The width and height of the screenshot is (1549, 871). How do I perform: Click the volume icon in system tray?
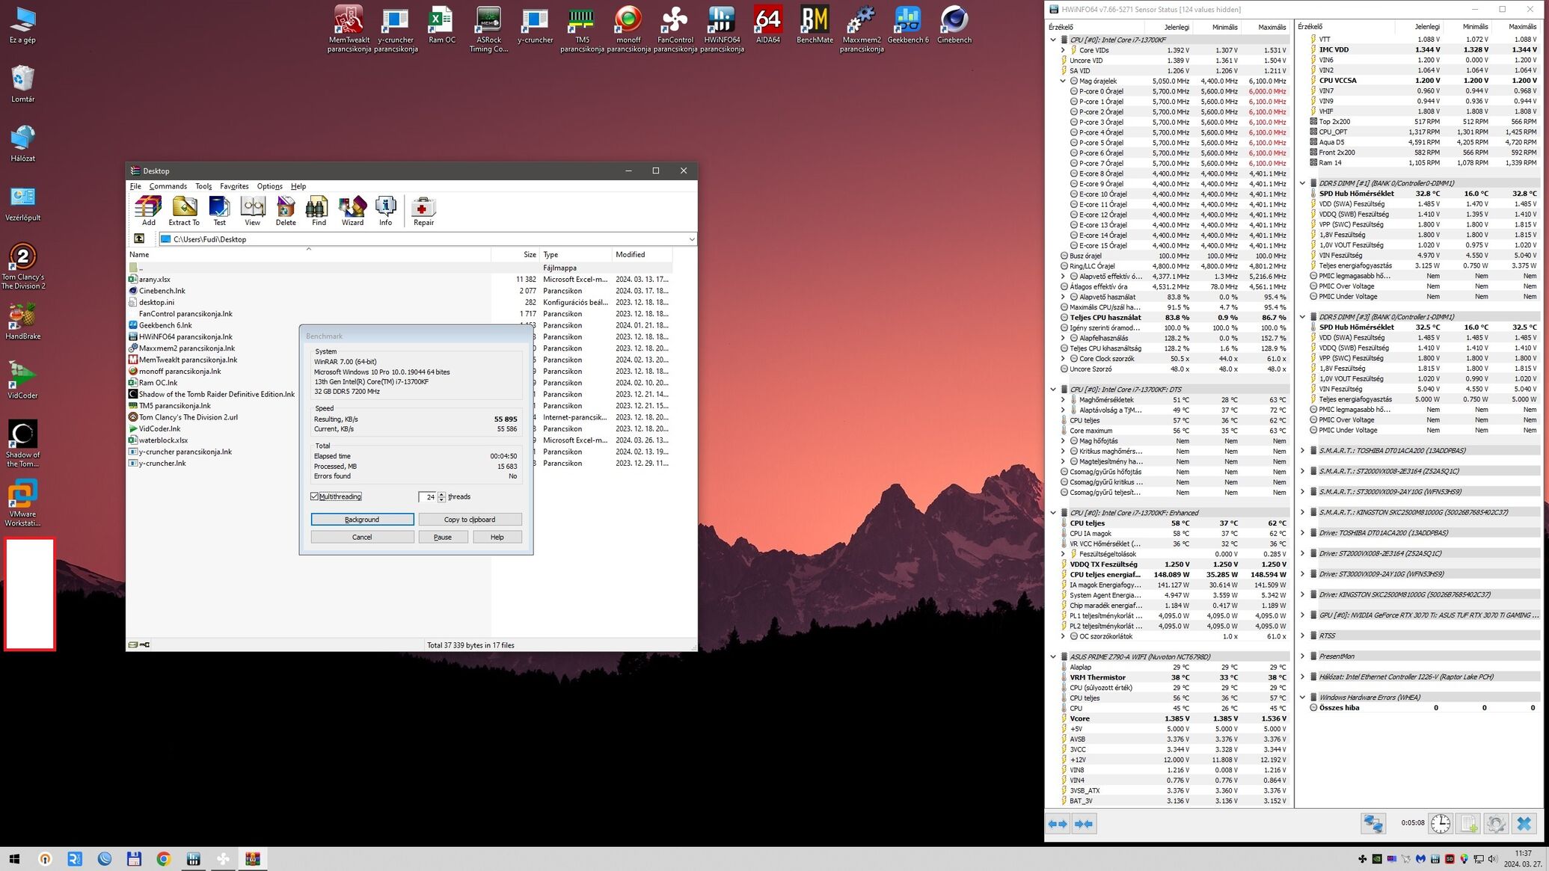[x=1493, y=859]
